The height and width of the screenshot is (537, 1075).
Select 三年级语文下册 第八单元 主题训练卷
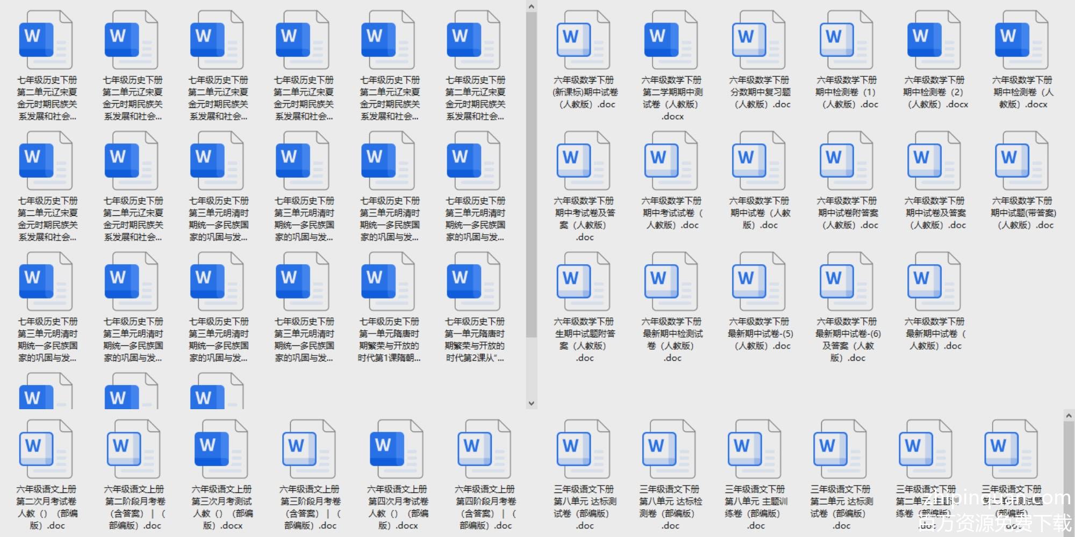coord(755,448)
